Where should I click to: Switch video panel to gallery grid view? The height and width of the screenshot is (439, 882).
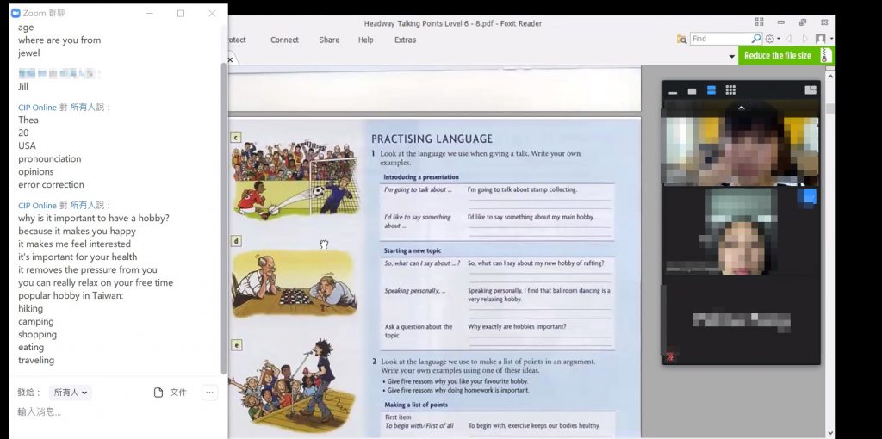[730, 90]
